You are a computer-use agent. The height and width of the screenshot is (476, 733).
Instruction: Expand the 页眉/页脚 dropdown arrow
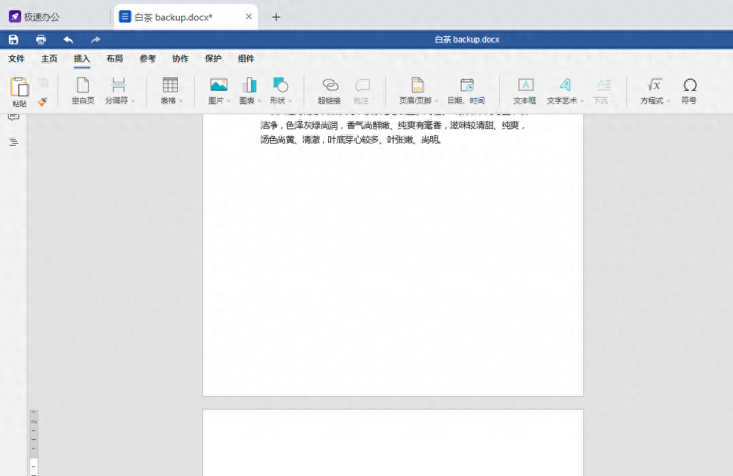[437, 101]
